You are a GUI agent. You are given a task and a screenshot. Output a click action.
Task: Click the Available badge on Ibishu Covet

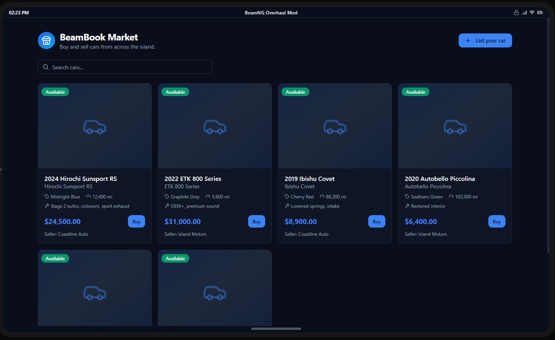tap(296, 92)
